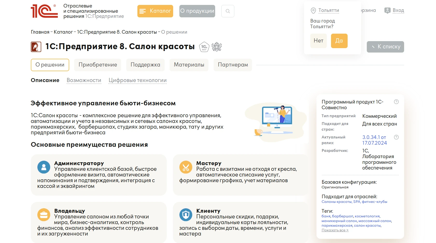Click the косметология tag
Viewport: 436px width, 243px height.
pyautogui.click(x=367, y=216)
